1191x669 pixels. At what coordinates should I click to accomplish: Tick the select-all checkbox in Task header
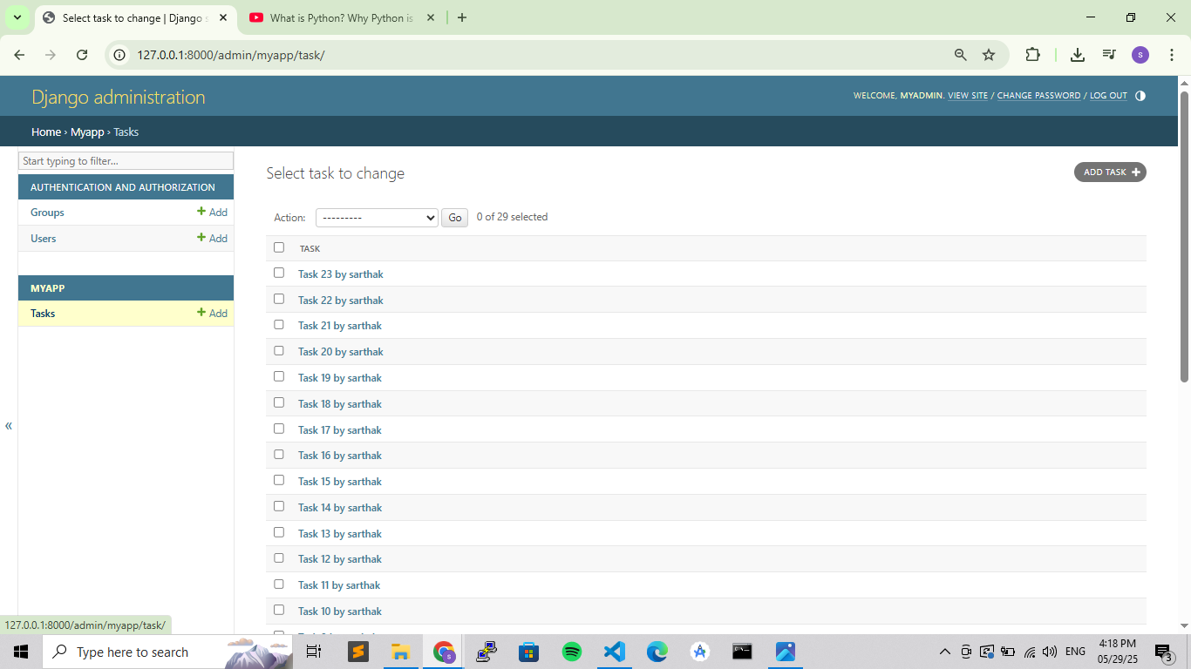279,247
